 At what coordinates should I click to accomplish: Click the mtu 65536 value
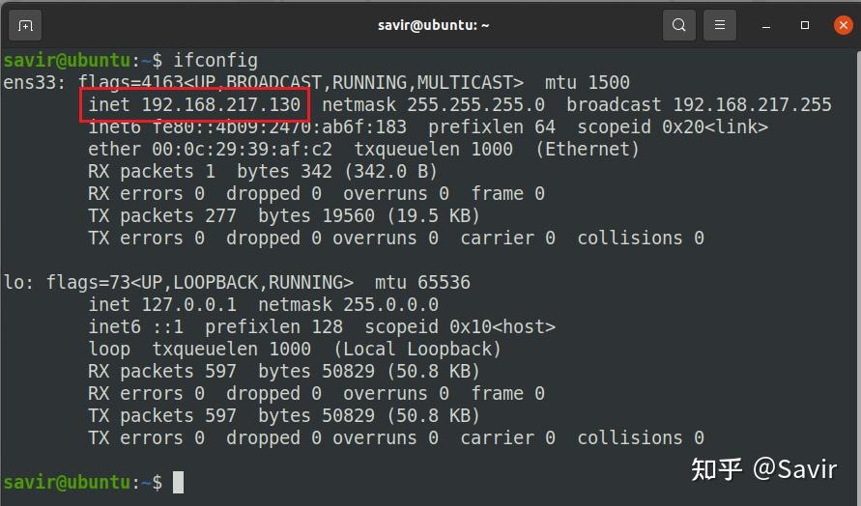tap(444, 282)
